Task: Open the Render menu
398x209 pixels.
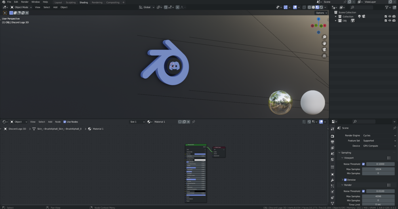Action: [x=25, y=2]
